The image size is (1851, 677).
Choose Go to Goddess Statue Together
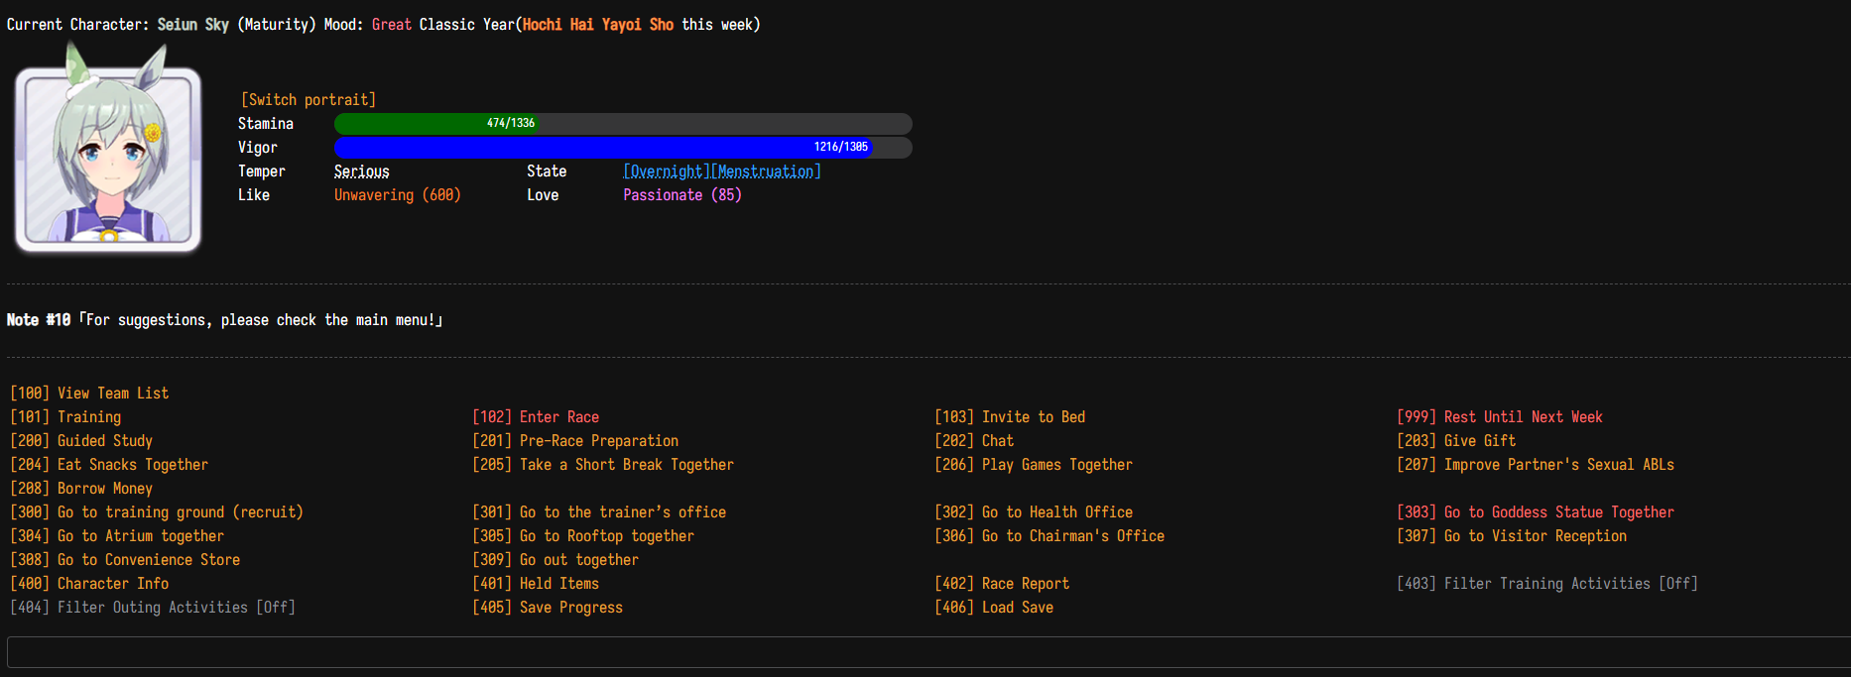[x=1536, y=512]
